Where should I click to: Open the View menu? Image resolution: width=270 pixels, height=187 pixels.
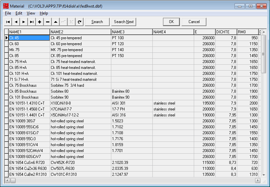[31, 13]
